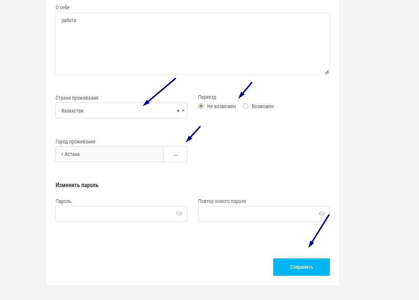The height and width of the screenshot is (300, 419).
Task: Show password in 'Пароль' field eye icon
Action: click(x=179, y=214)
